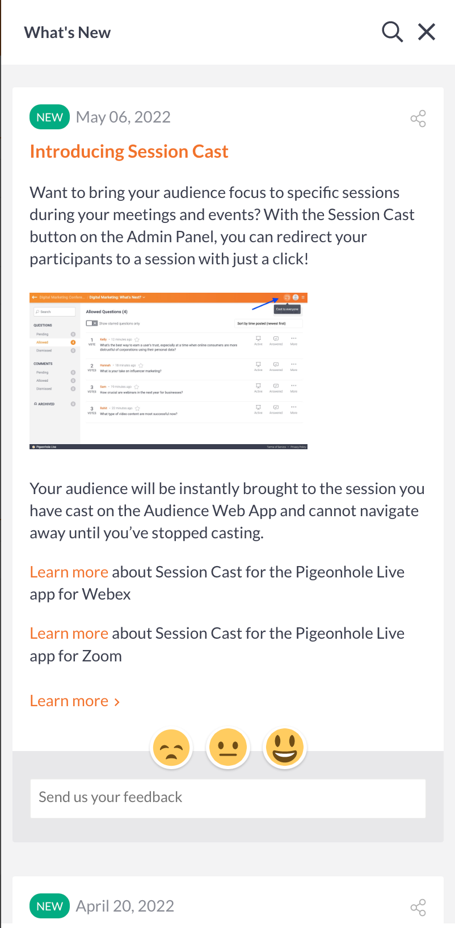Focus the Send us your feedback field

tap(228, 798)
